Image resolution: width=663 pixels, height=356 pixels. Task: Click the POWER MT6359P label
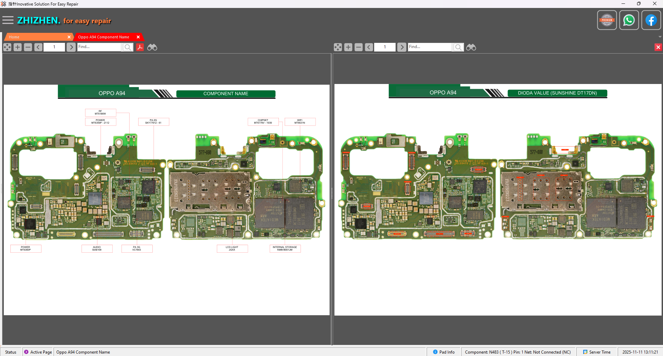[x=101, y=122]
